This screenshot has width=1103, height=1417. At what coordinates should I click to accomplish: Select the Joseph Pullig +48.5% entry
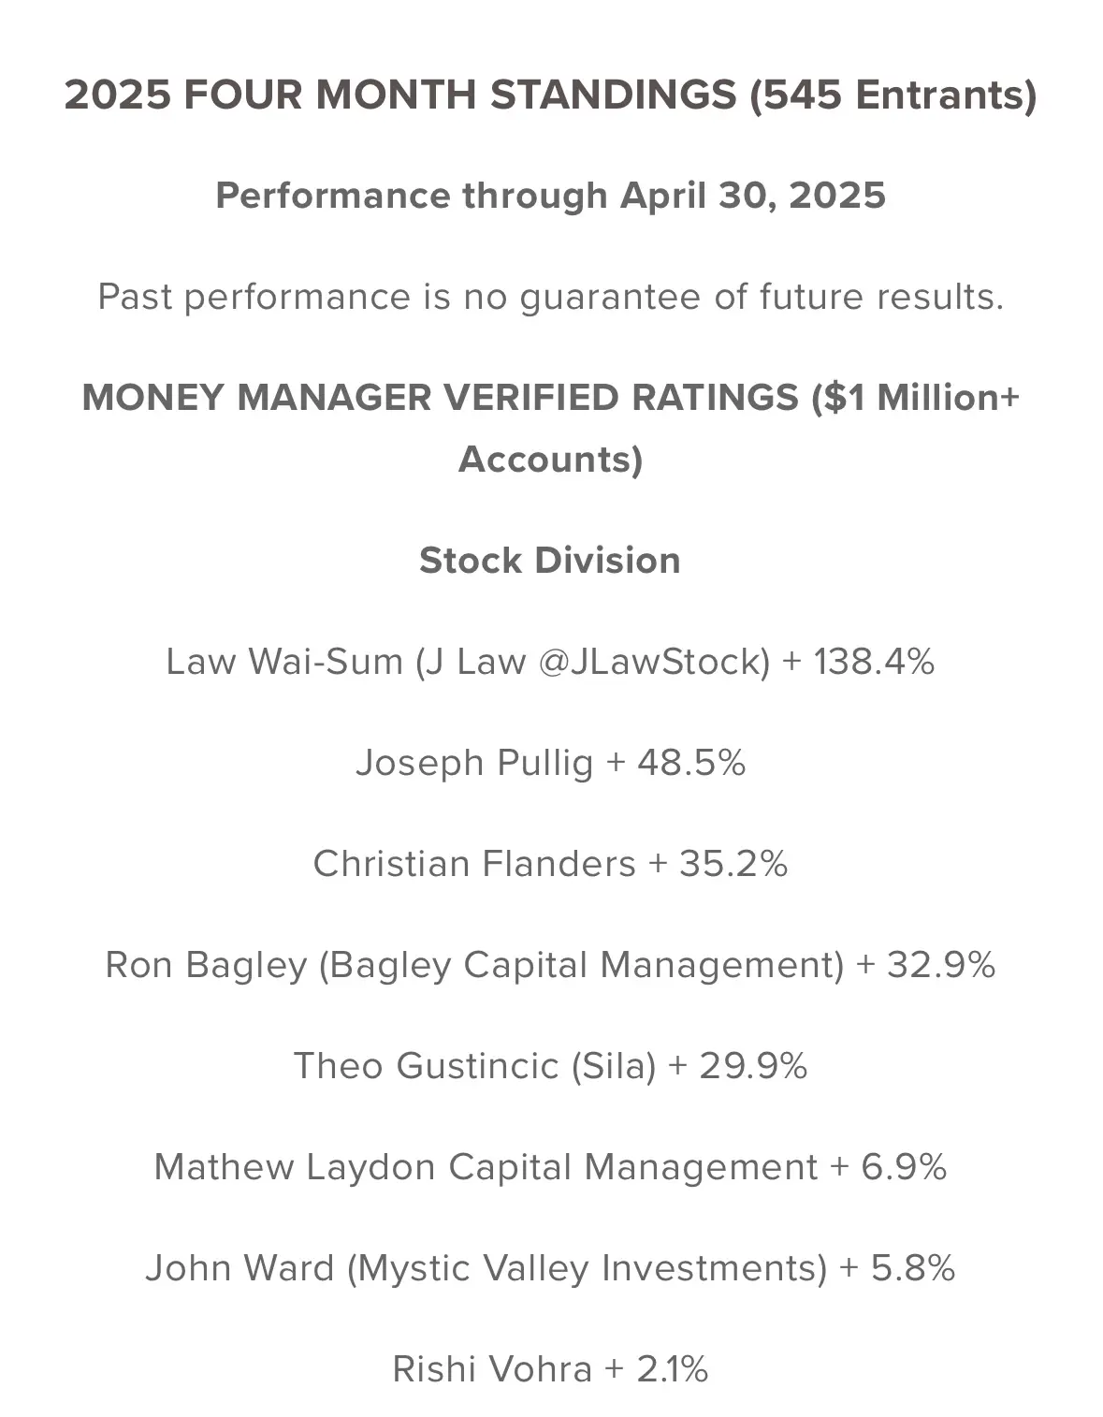[x=550, y=763]
